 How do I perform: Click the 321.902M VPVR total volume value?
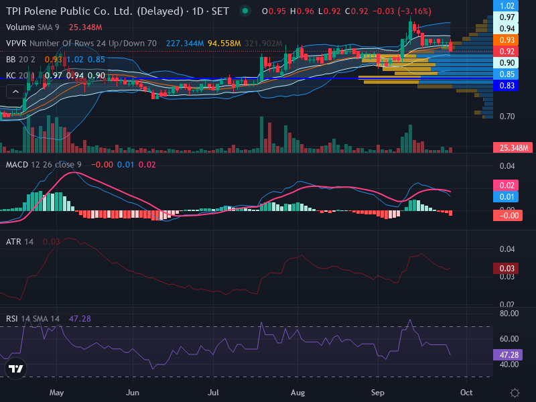[x=263, y=44]
